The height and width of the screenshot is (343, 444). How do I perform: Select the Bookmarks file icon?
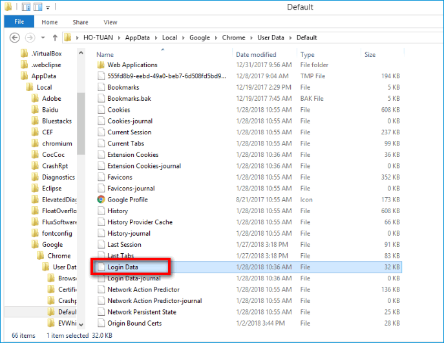[101, 87]
